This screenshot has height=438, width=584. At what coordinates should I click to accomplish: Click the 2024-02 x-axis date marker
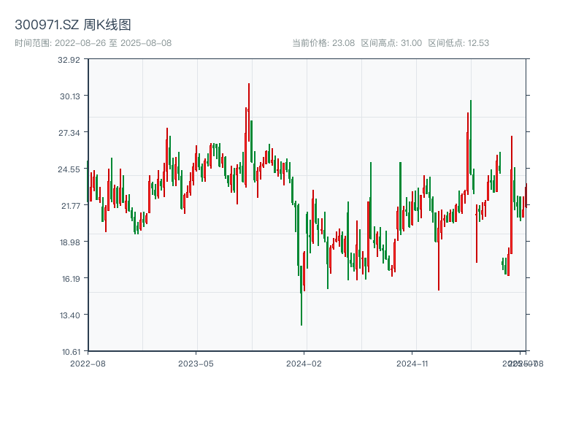point(304,364)
